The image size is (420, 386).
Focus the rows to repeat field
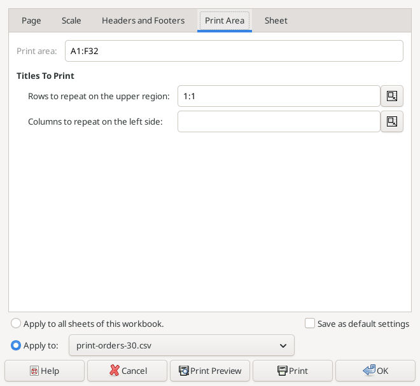tap(279, 96)
